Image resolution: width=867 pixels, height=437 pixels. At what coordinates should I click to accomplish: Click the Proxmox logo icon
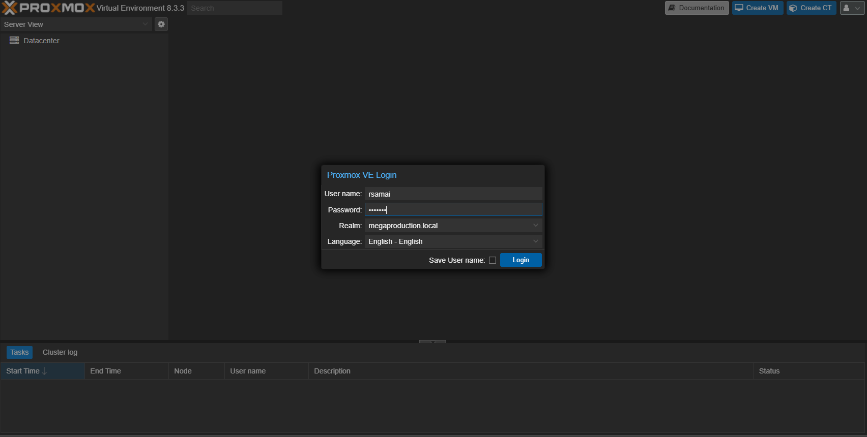click(x=10, y=8)
